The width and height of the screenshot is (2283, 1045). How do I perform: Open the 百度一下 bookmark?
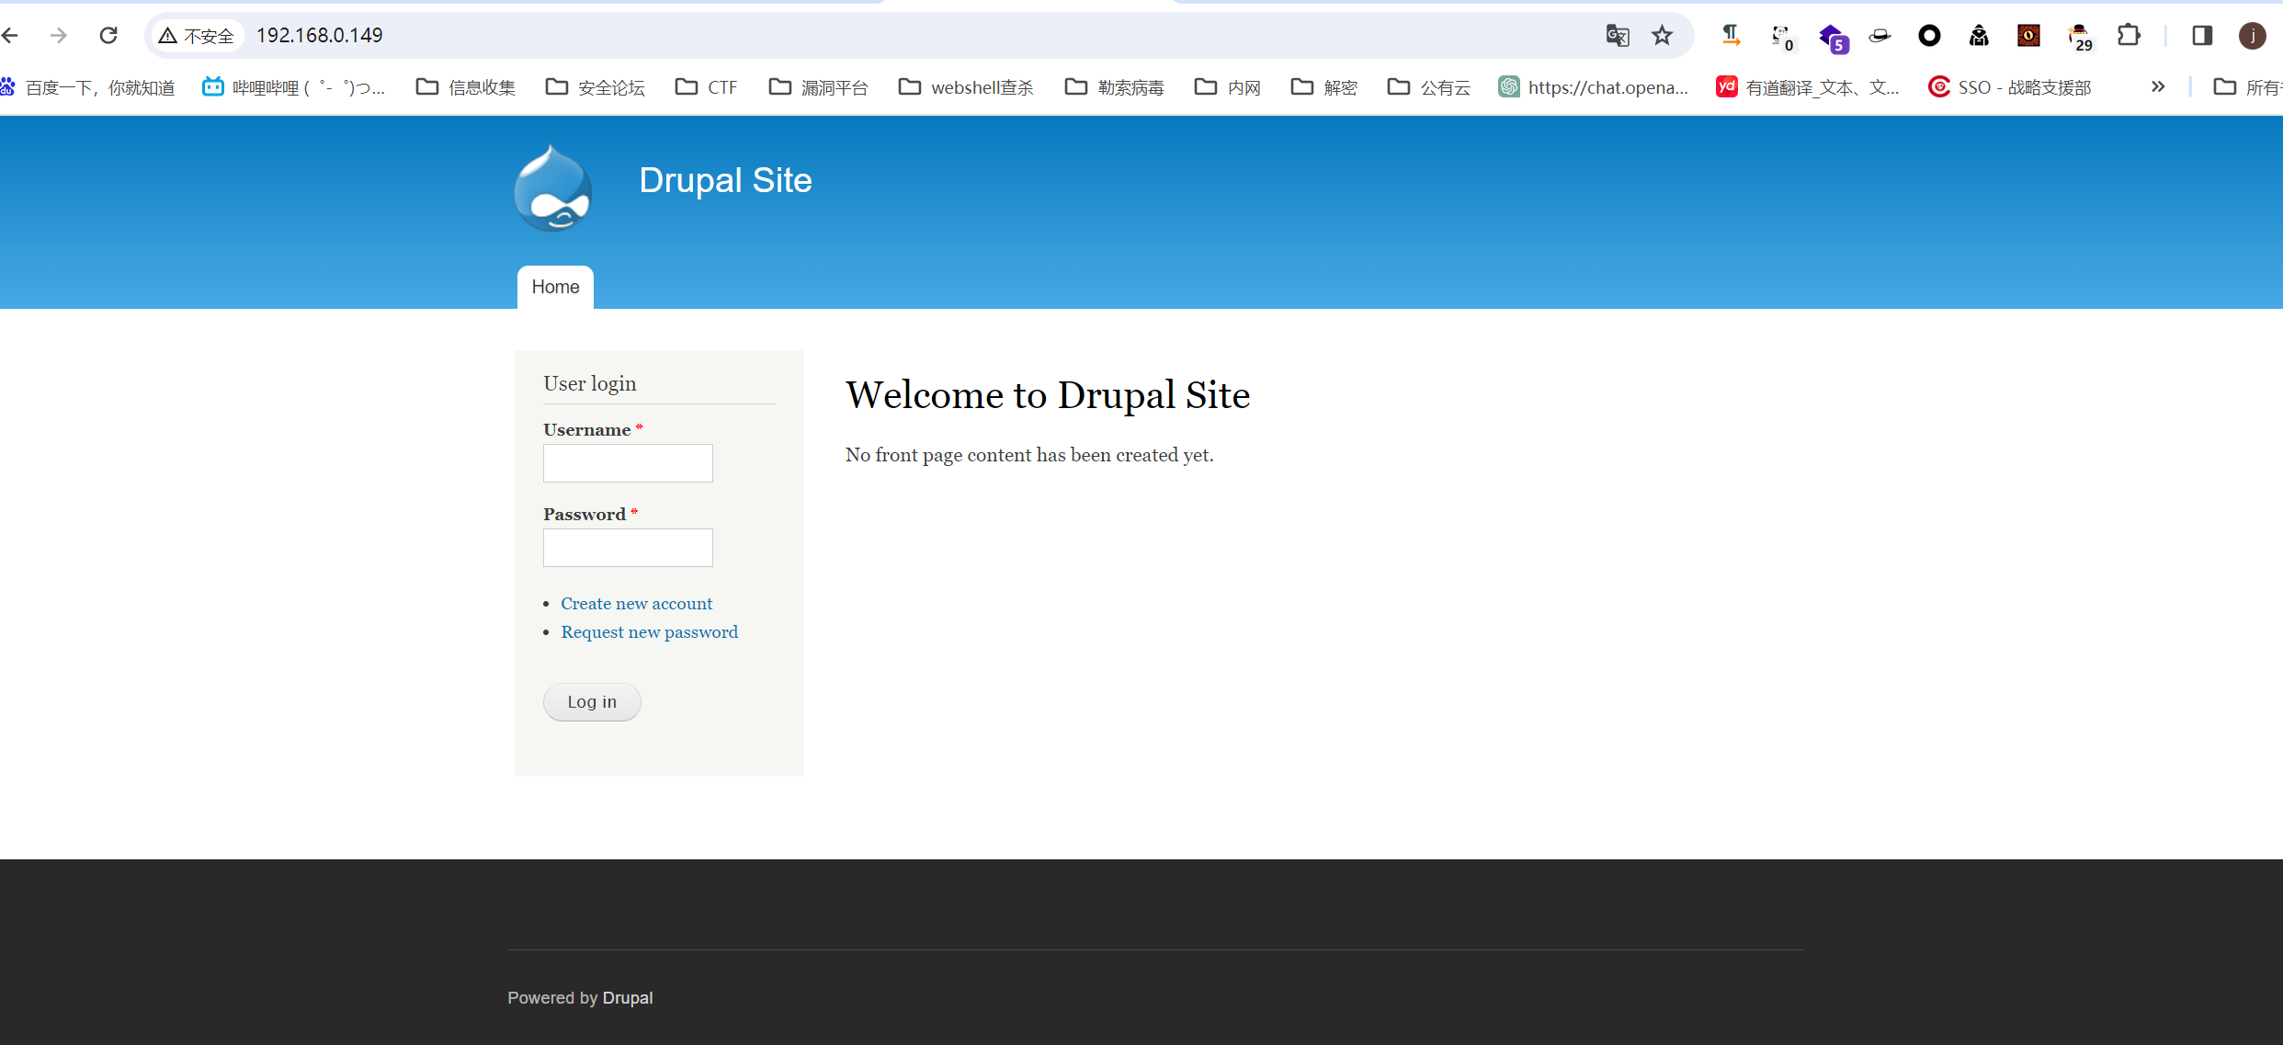tap(87, 87)
